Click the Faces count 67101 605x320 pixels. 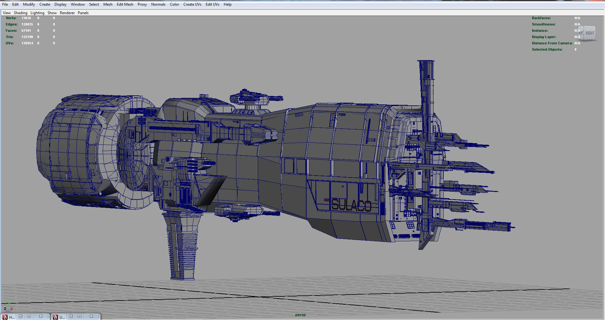click(x=26, y=31)
